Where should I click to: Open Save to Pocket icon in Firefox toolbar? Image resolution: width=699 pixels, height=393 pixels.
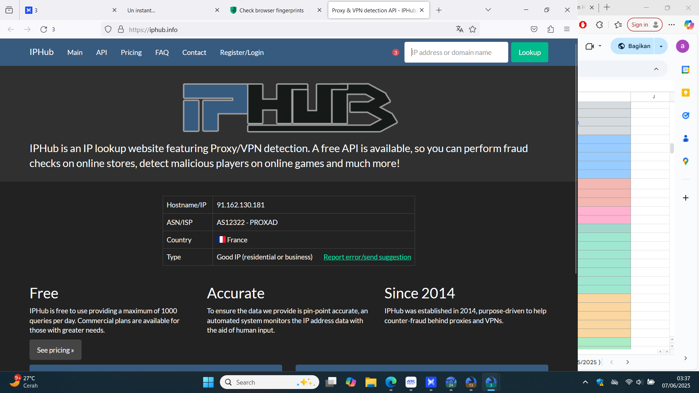coord(534,29)
